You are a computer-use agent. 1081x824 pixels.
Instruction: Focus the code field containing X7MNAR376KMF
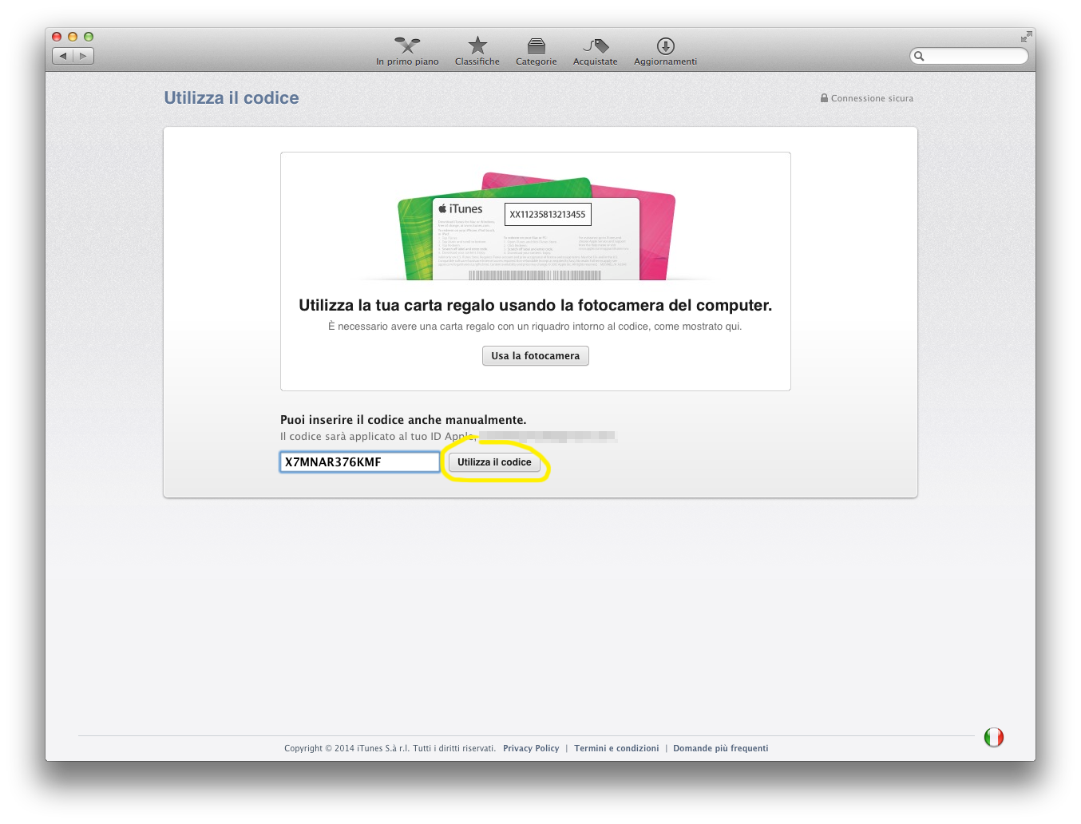(x=359, y=462)
